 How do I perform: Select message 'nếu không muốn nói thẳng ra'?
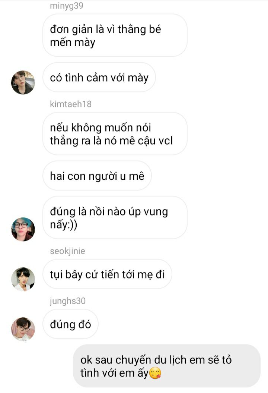point(115,134)
